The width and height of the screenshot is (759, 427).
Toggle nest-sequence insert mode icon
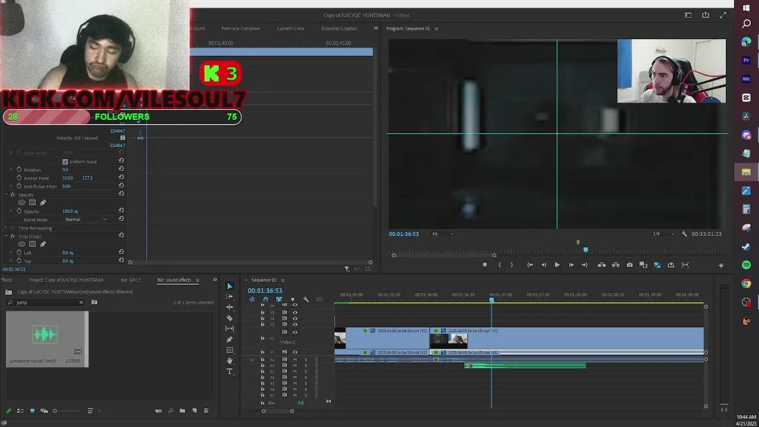[x=252, y=299]
